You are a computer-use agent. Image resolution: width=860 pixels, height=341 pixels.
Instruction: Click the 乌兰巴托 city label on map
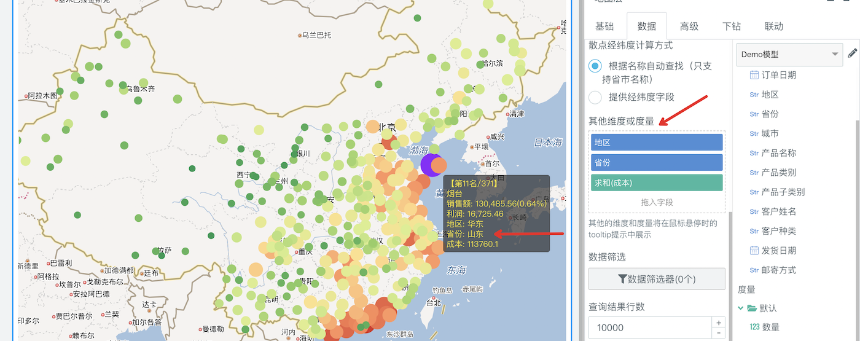click(x=316, y=36)
